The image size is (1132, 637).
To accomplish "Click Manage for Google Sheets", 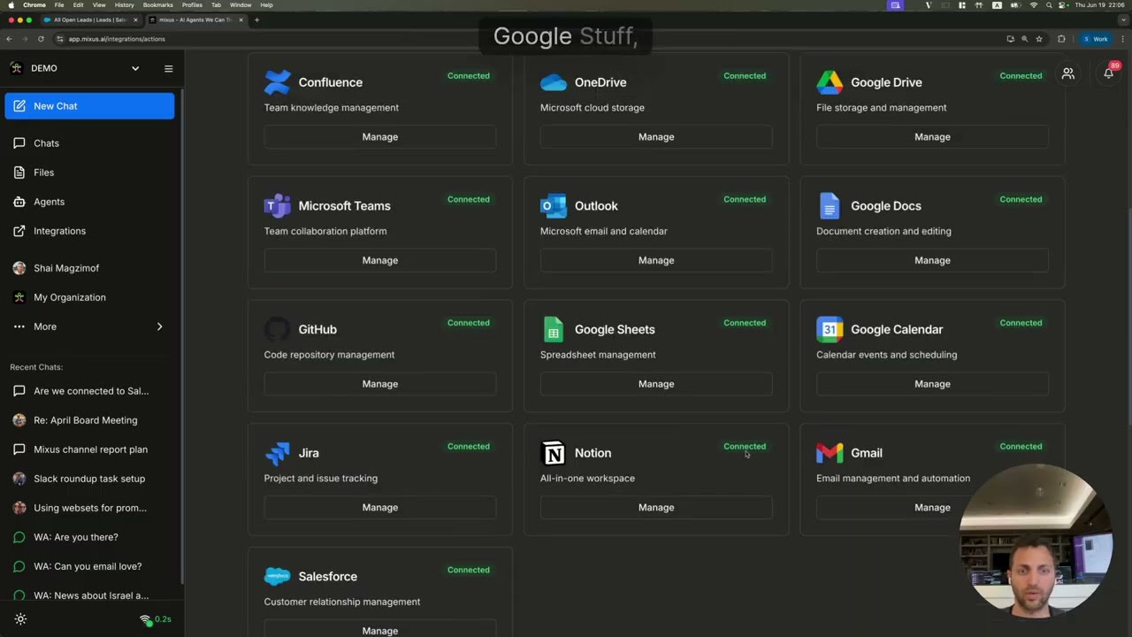I will click(656, 384).
